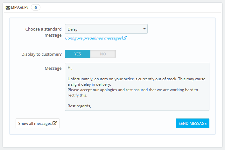Screen dimensions: 225x150
Task: Click the message count badge showing 0
Action: click(x=36, y=7)
